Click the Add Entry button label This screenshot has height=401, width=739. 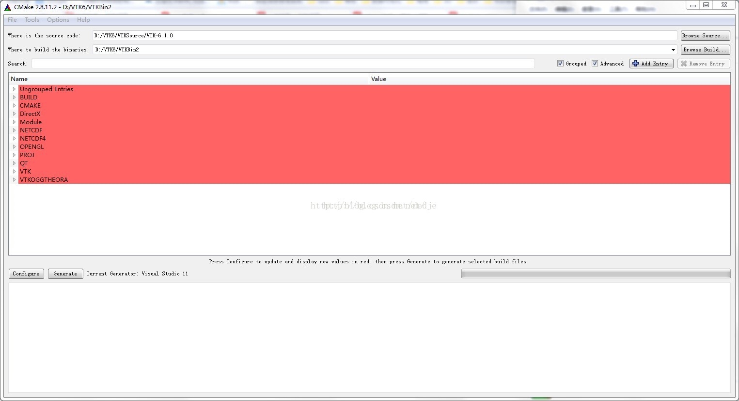pyautogui.click(x=655, y=64)
